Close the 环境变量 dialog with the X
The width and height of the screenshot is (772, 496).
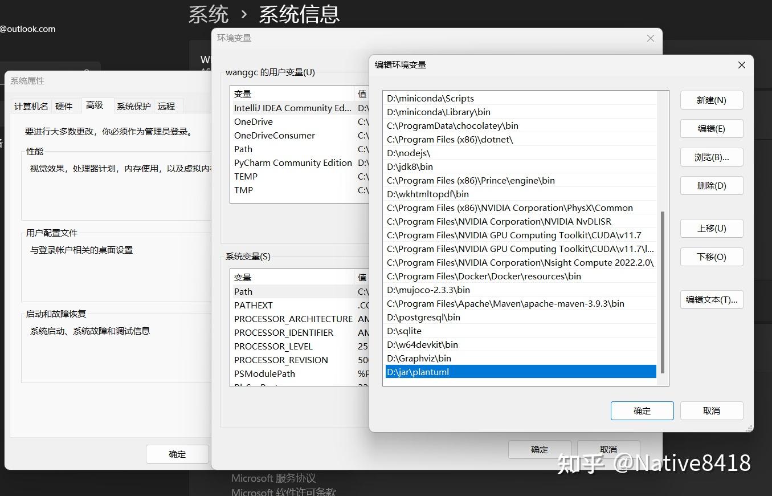click(x=650, y=38)
